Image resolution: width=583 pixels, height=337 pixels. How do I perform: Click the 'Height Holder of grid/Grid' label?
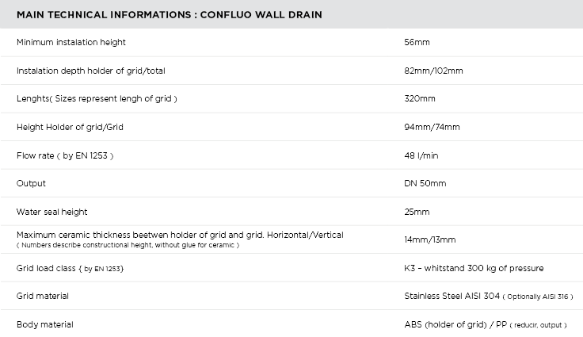click(x=70, y=127)
